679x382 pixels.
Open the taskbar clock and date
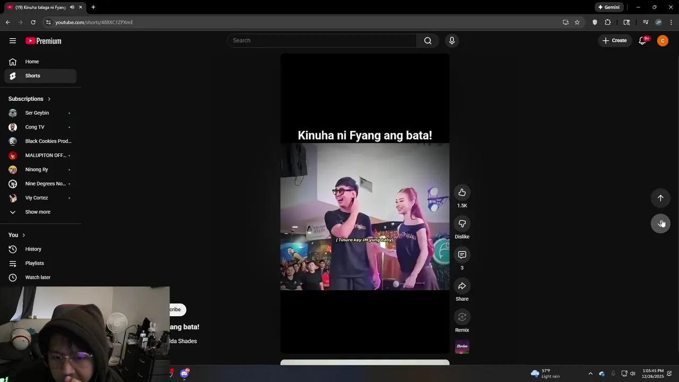pos(652,374)
